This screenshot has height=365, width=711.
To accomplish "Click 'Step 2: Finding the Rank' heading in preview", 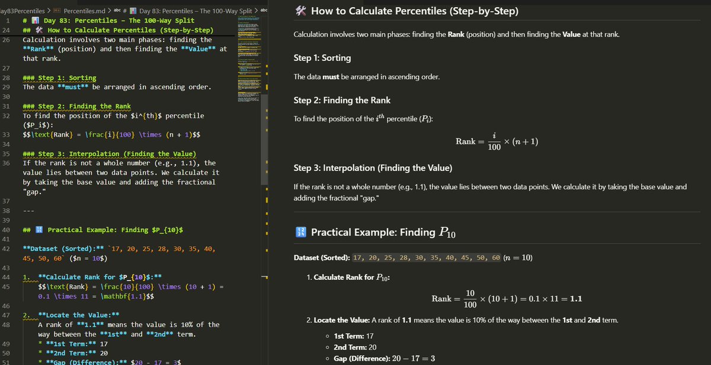I will (x=341, y=99).
